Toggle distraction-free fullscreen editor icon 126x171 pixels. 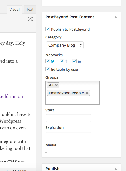click(x=30, y=19)
